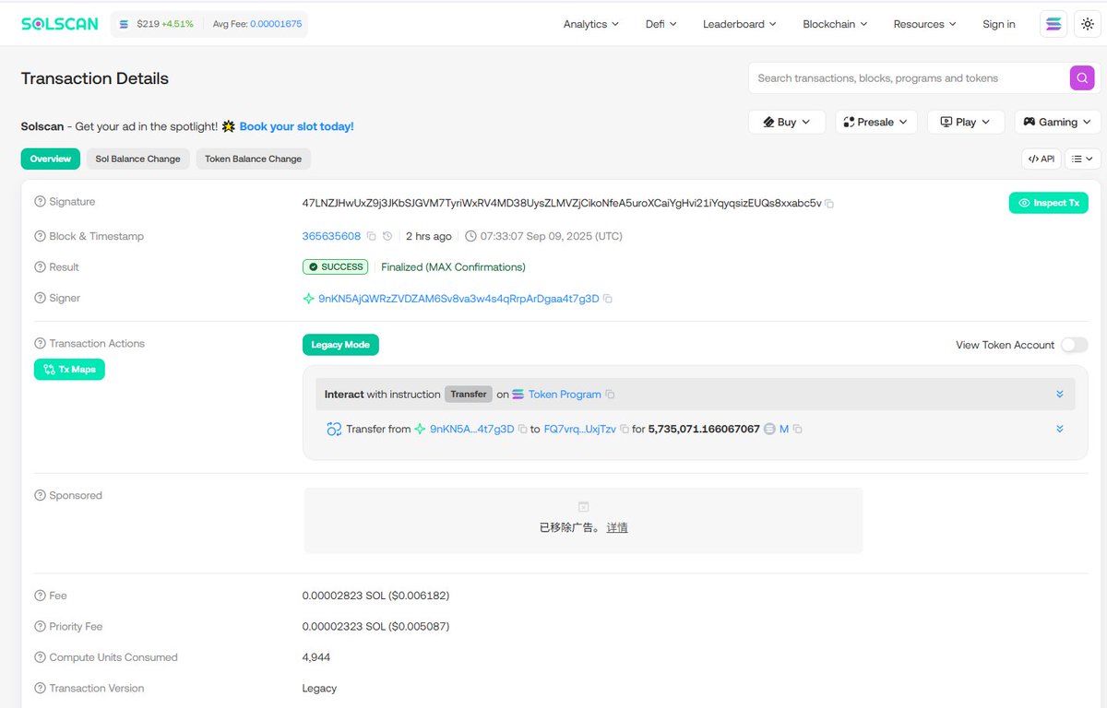Switch to Token Balance Change tab
The image size is (1107, 708).
tap(254, 159)
